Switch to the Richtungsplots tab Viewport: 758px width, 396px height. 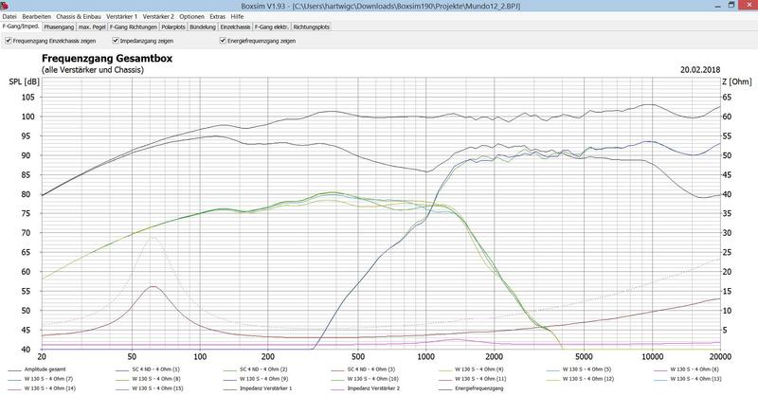pyautogui.click(x=312, y=27)
